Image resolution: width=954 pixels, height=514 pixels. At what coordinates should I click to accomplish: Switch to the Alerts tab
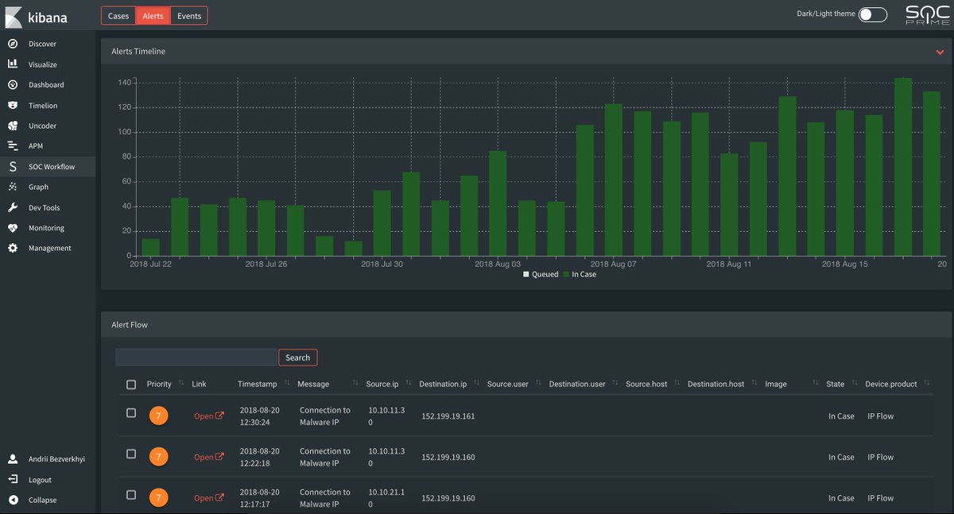pos(153,16)
